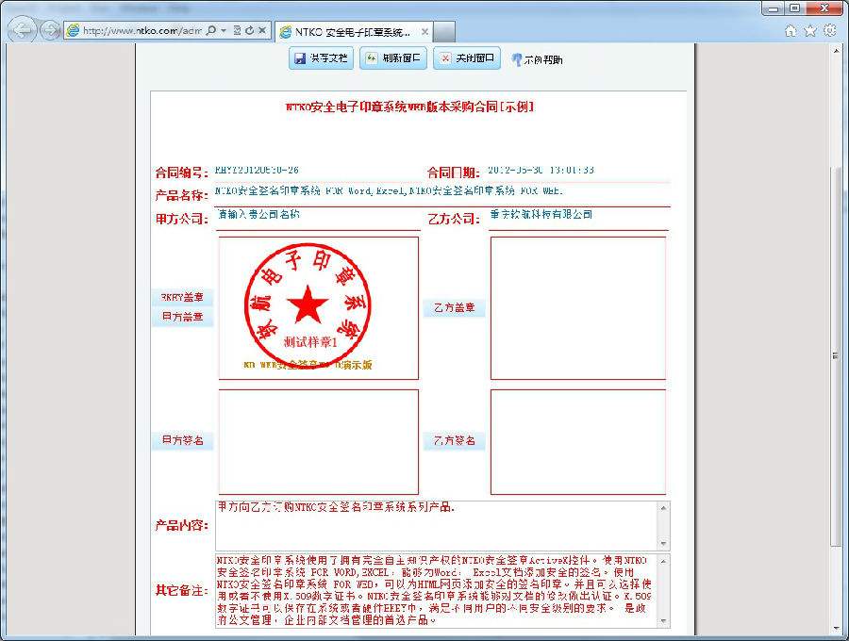Screen dimensions: 849x641
Task: Click the 产品内容 label
Action: [182, 525]
